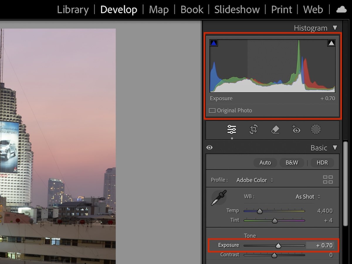This screenshot has height=264, width=352.
Task: Collapse the Histogram panel
Action: click(335, 28)
